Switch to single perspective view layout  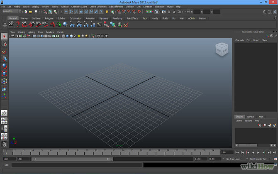tap(4, 113)
